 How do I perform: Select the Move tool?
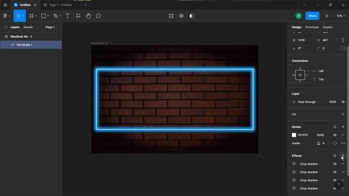19,16
